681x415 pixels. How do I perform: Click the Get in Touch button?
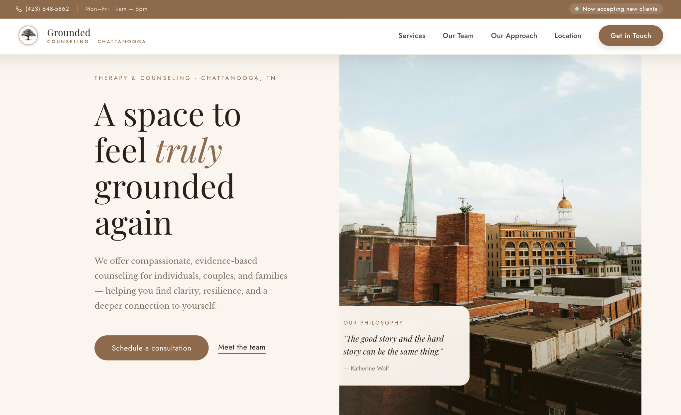pyautogui.click(x=630, y=36)
